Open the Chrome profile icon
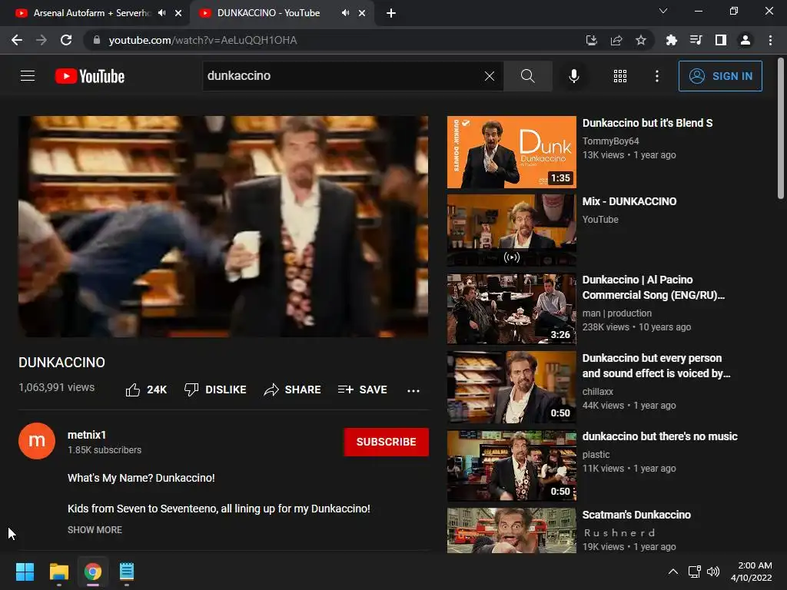787x590 pixels. (745, 40)
